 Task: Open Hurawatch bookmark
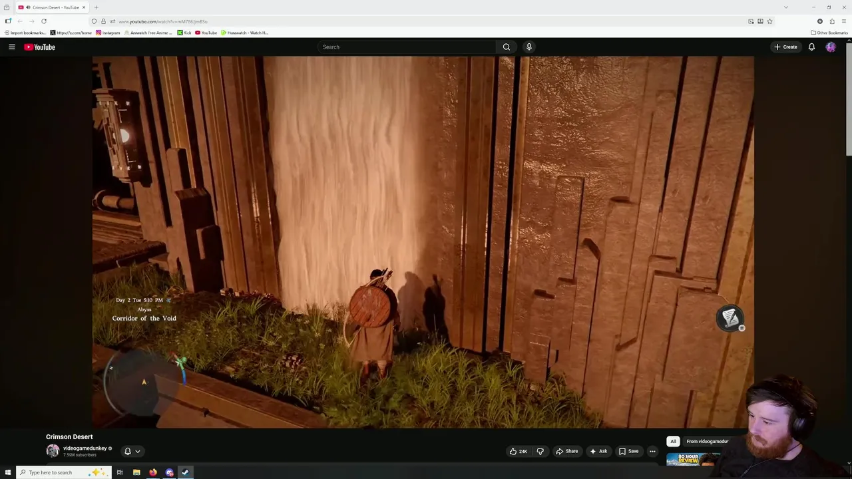[245, 33]
